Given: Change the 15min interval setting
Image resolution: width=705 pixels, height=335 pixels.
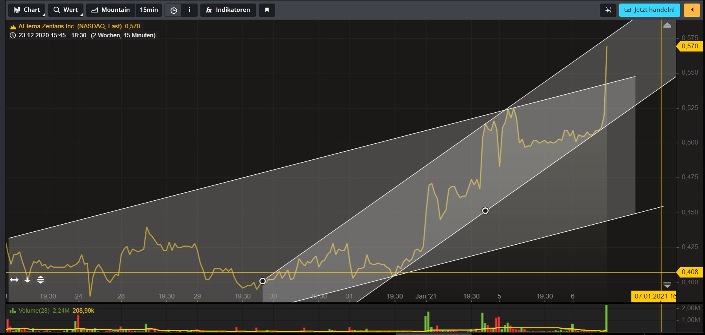Looking at the screenshot, I should [x=149, y=10].
